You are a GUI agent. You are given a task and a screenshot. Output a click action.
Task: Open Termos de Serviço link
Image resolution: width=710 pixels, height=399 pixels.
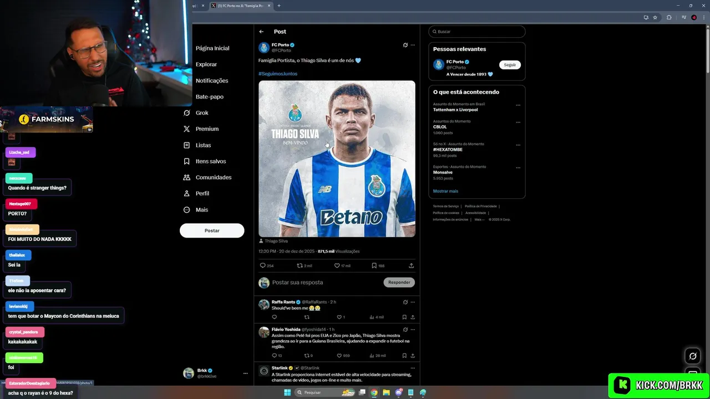446,206
